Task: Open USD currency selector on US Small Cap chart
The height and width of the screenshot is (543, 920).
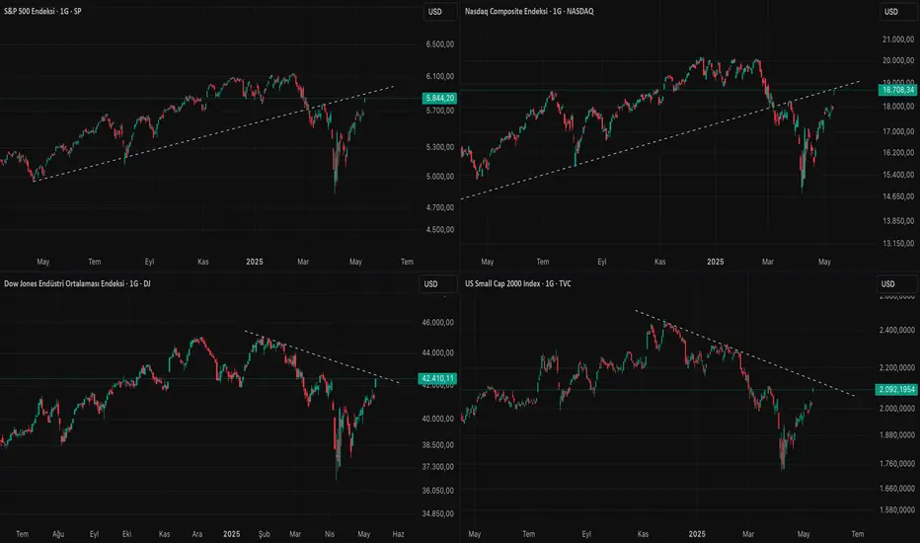Action: 891,285
